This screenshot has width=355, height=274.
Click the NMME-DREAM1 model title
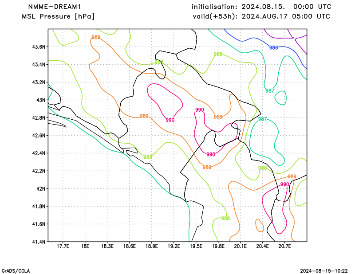[x=55, y=7]
